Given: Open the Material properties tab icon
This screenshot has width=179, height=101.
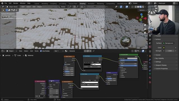Looking at the screenshot, I should pos(150,78).
